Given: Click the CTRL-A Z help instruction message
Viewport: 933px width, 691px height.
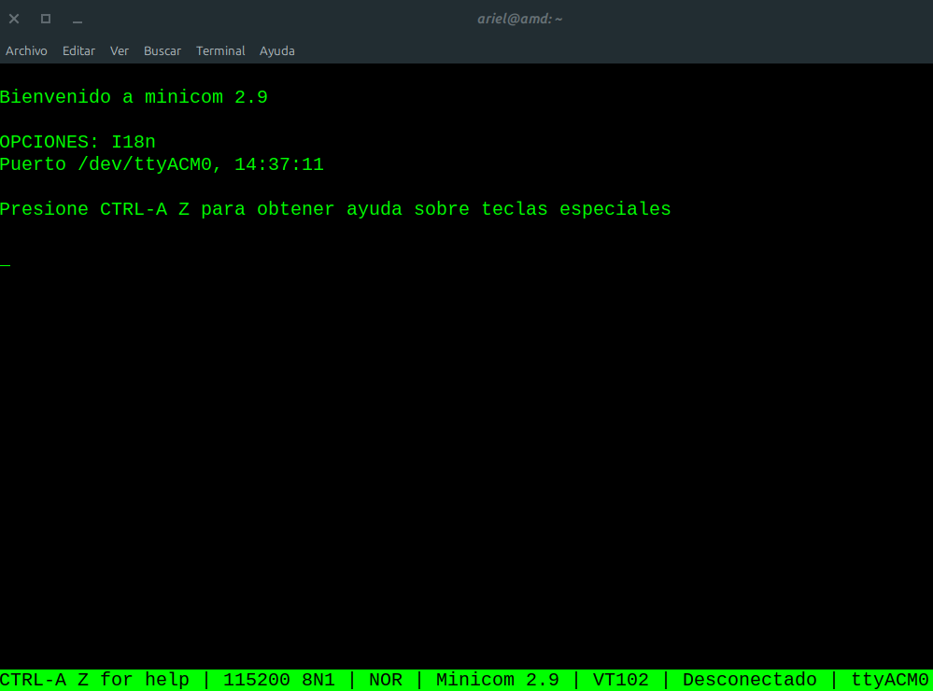Looking at the screenshot, I should coord(334,208).
